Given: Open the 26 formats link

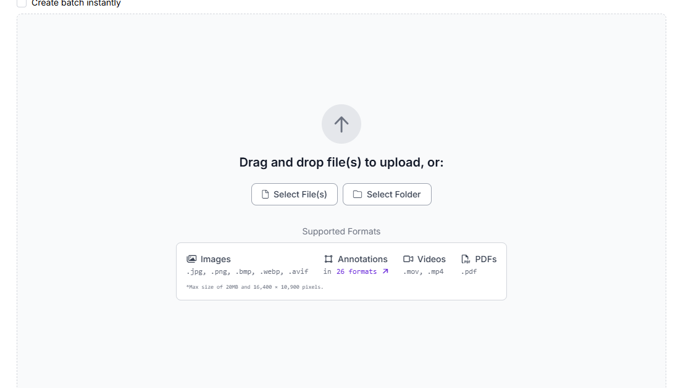Looking at the screenshot, I should pyautogui.click(x=356, y=271).
